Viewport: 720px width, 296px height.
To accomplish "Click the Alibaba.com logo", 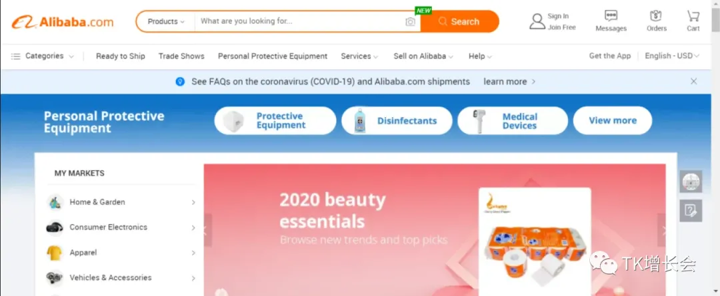I will (63, 21).
